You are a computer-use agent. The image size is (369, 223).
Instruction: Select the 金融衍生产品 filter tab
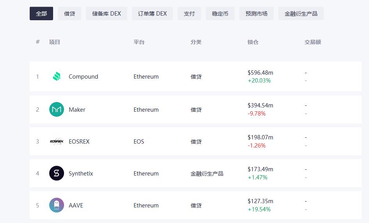click(301, 14)
